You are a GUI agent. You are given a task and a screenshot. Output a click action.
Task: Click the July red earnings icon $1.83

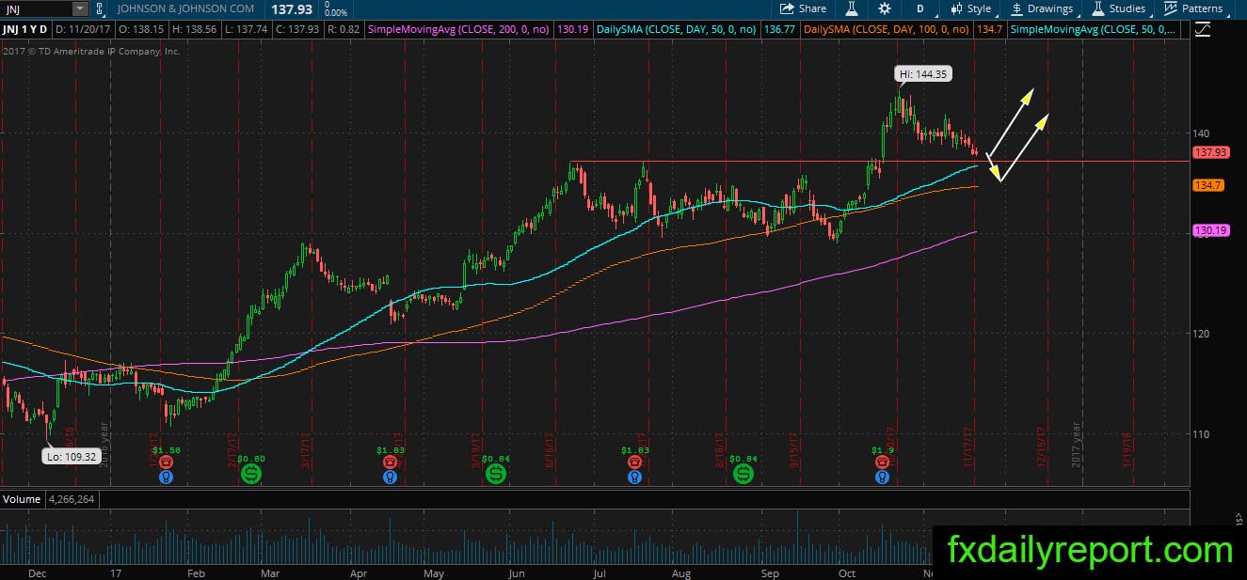[635, 462]
